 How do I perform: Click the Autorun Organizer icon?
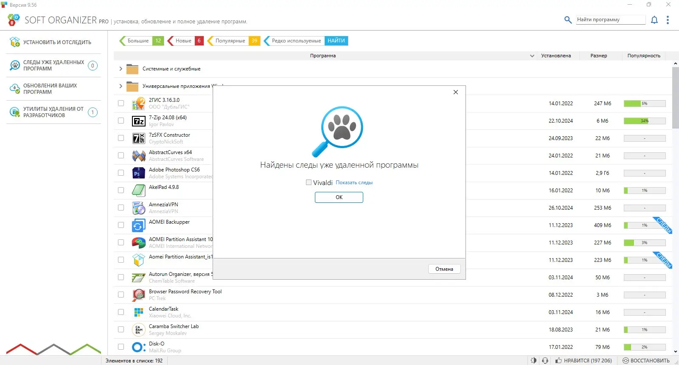click(139, 278)
